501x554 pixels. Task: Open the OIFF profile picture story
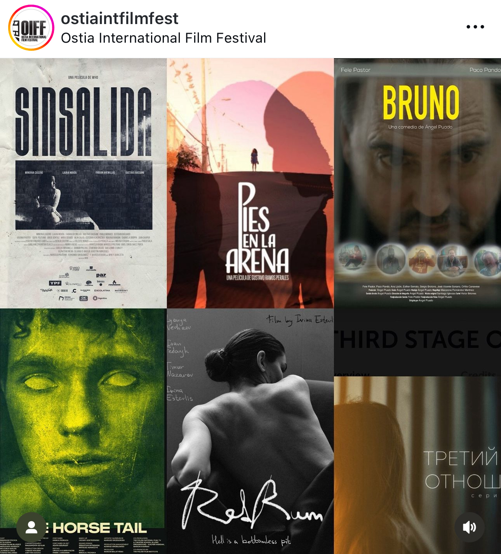[x=31, y=28]
